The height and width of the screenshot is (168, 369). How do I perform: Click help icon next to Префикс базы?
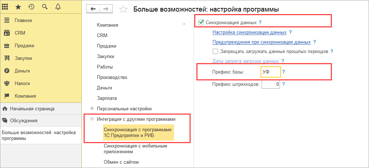[284, 72]
